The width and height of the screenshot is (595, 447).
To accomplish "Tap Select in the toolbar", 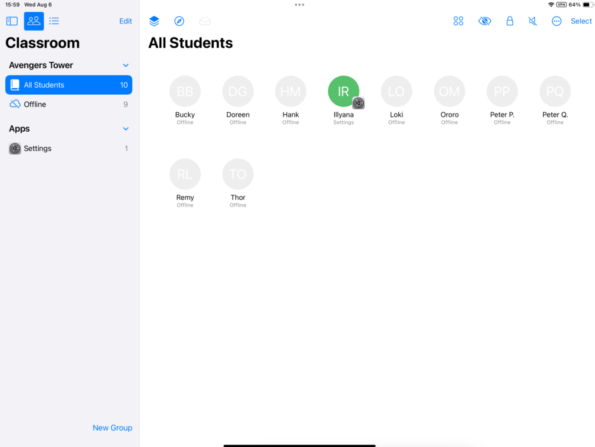I will point(581,21).
